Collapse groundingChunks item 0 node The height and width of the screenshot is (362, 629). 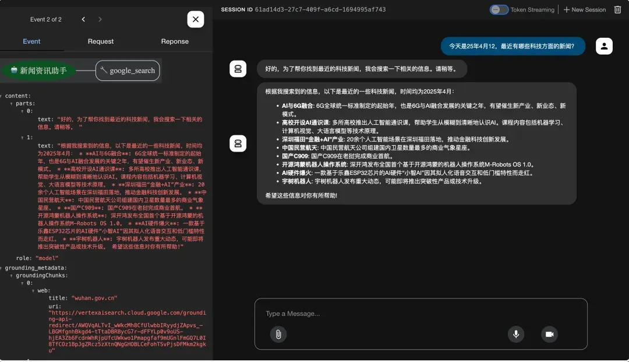(x=23, y=283)
